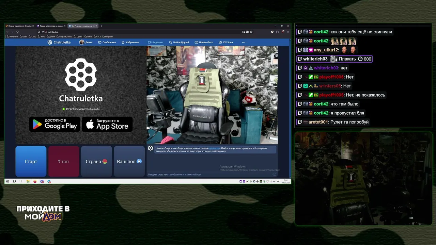Click the w1nters05 username in chat
Image resolution: width=436 pixels, height=245 pixels.
[330, 86]
